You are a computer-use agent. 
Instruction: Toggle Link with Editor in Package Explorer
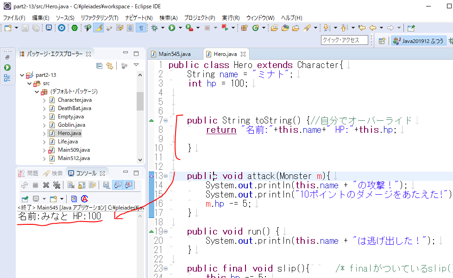[x=109, y=66]
